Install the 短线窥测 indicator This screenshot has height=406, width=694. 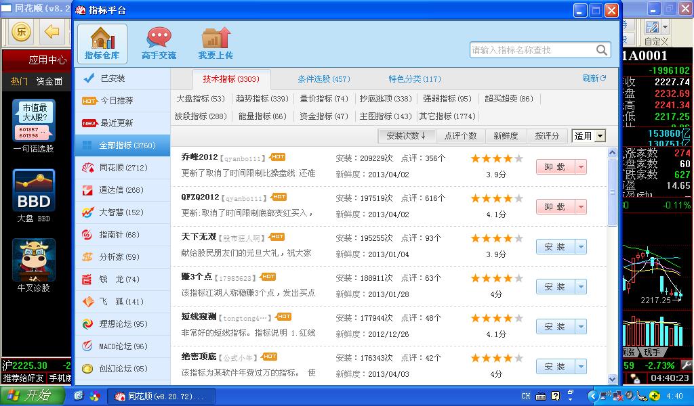[x=556, y=326]
